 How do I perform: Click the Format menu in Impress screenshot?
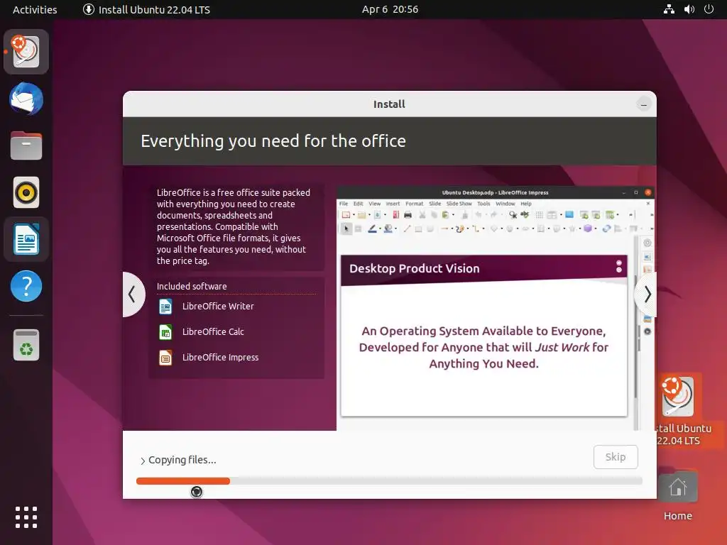coord(414,204)
